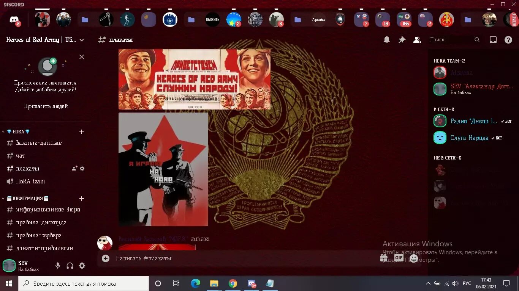
Task: Open the GIF picker
Action: [x=399, y=258]
